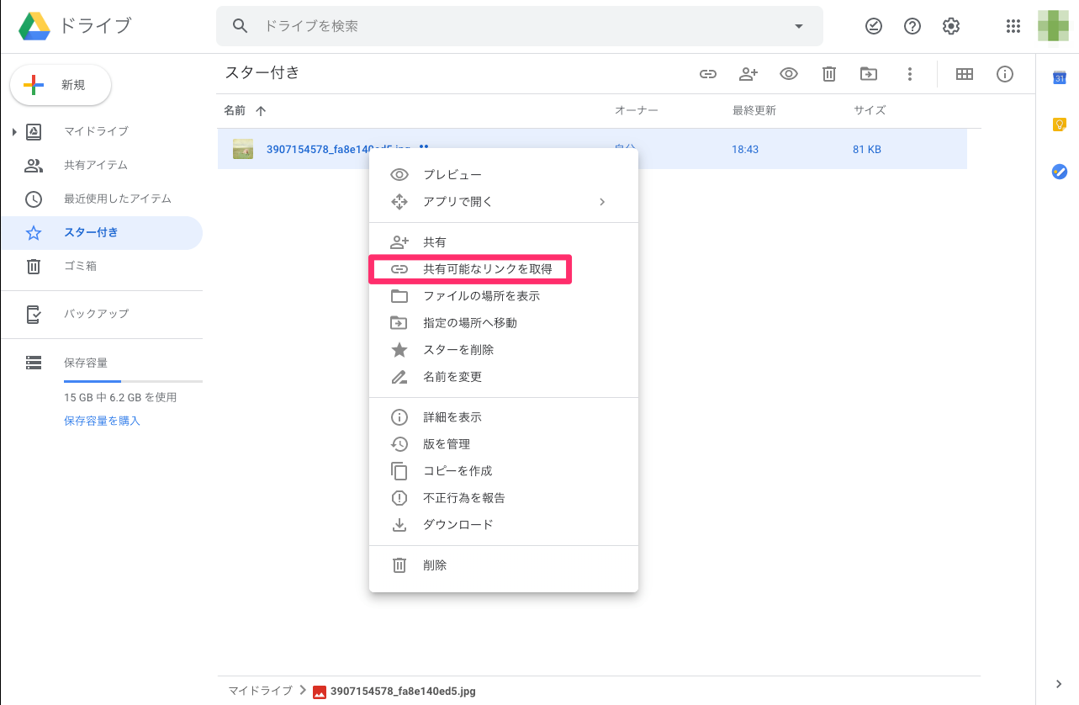Choose プレビュー in context menu

[x=504, y=175]
